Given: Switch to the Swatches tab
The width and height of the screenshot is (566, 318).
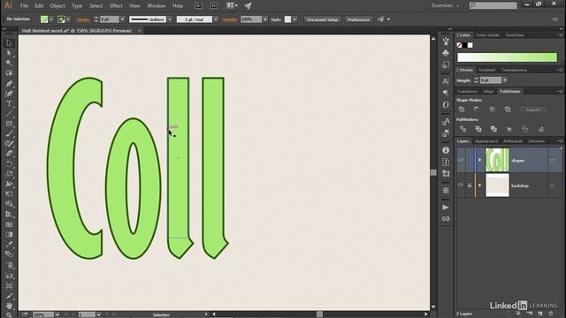Looking at the screenshot, I should tap(515, 35).
